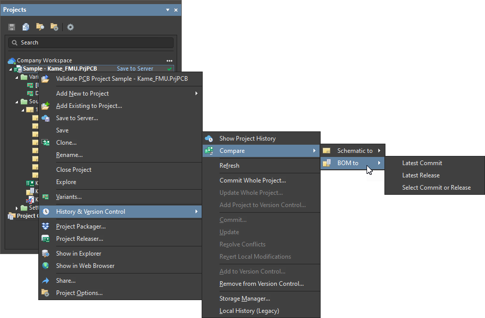Click the Show in Web Browser globe icon
Viewport: 485px width, 318px height.
pyautogui.click(x=45, y=266)
